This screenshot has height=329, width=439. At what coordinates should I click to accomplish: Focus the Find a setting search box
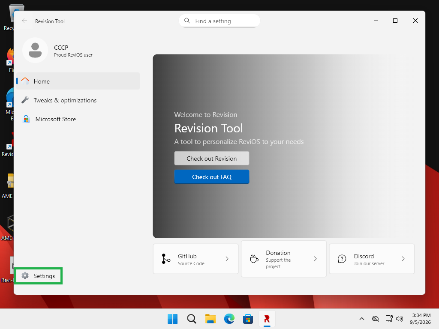click(219, 21)
